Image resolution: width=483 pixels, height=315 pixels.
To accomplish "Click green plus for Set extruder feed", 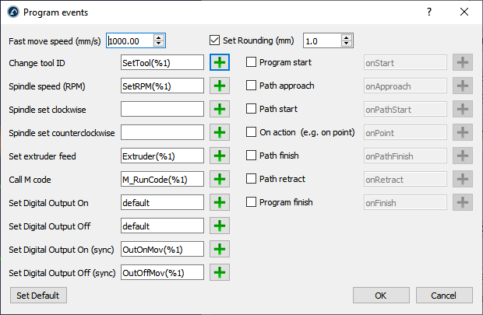I will coord(220,156).
